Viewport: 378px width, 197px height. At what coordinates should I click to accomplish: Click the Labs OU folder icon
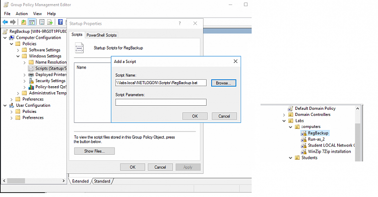pyautogui.click(x=291, y=121)
